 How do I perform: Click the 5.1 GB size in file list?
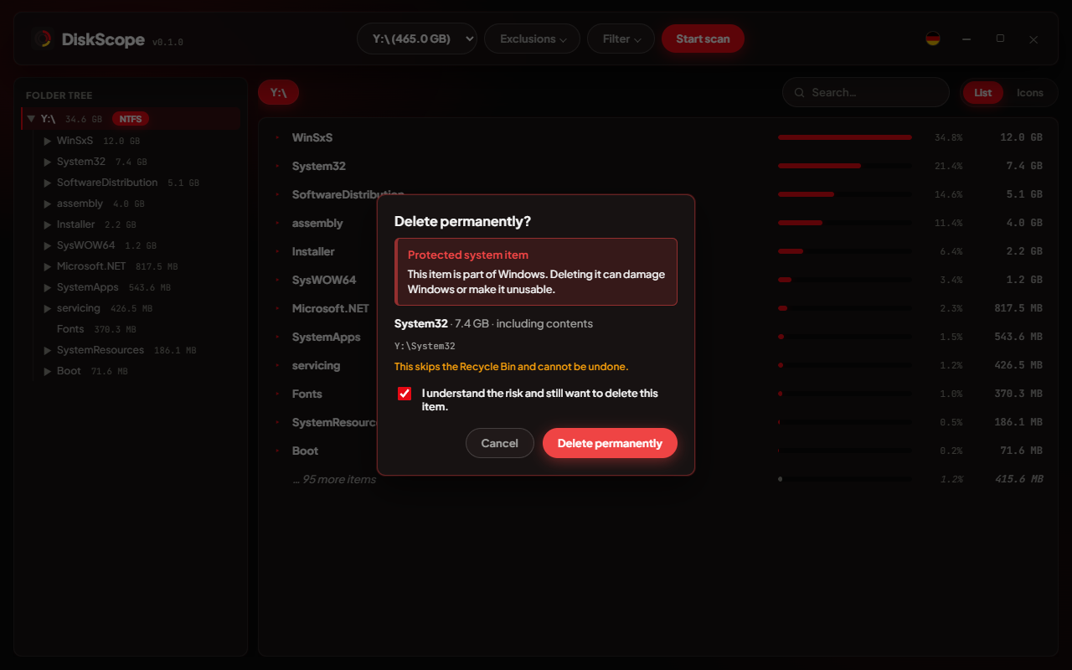coord(1024,194)
